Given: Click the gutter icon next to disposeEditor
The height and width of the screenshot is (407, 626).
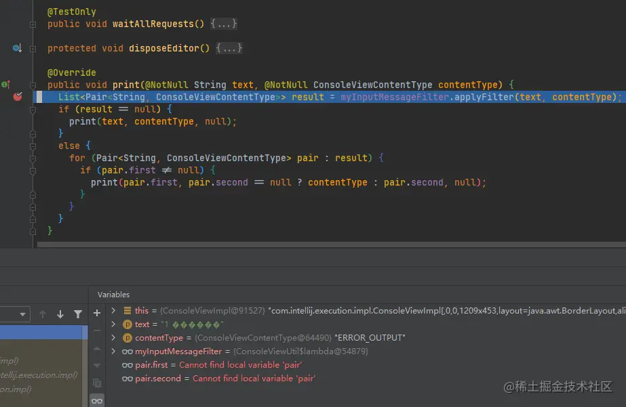Looking at the screenshot, I should [x=17, y=48].
